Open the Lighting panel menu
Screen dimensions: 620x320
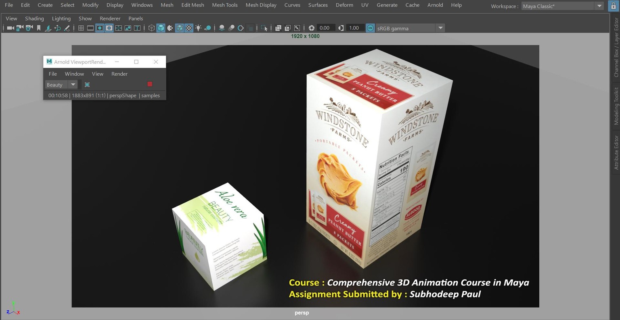61,19
